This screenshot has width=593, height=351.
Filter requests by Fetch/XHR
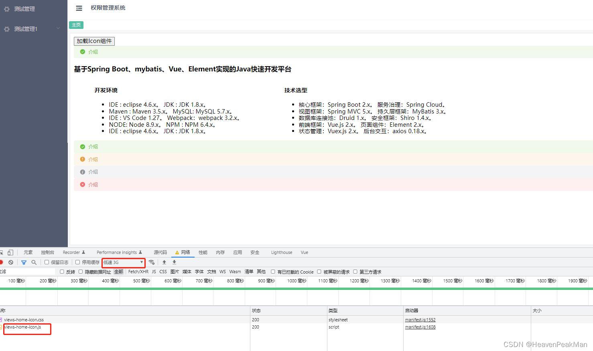138,272
